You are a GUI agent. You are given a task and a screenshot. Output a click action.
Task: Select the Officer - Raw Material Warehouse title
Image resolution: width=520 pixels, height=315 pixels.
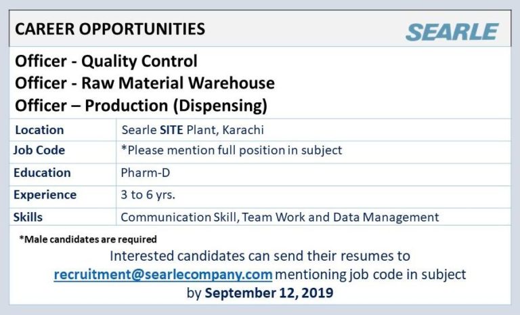tap(144, 83)
